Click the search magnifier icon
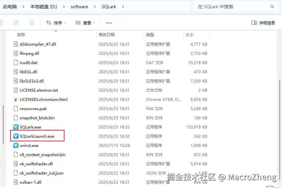The width and height of the screenshot is (282, 188). click(272, 7)
